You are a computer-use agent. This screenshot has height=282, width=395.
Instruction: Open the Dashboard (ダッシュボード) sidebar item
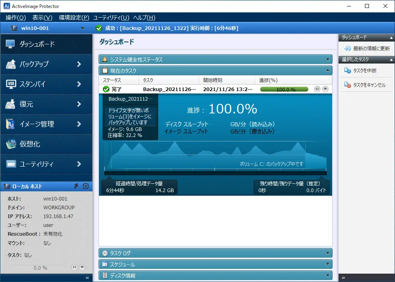click(x=46, y=44)
